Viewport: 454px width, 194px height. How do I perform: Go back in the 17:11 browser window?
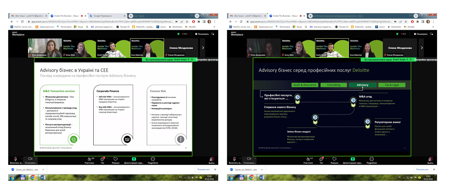point(231,21)
